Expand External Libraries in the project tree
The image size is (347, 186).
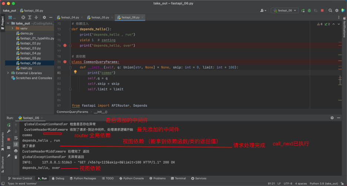tap(8, 73)
